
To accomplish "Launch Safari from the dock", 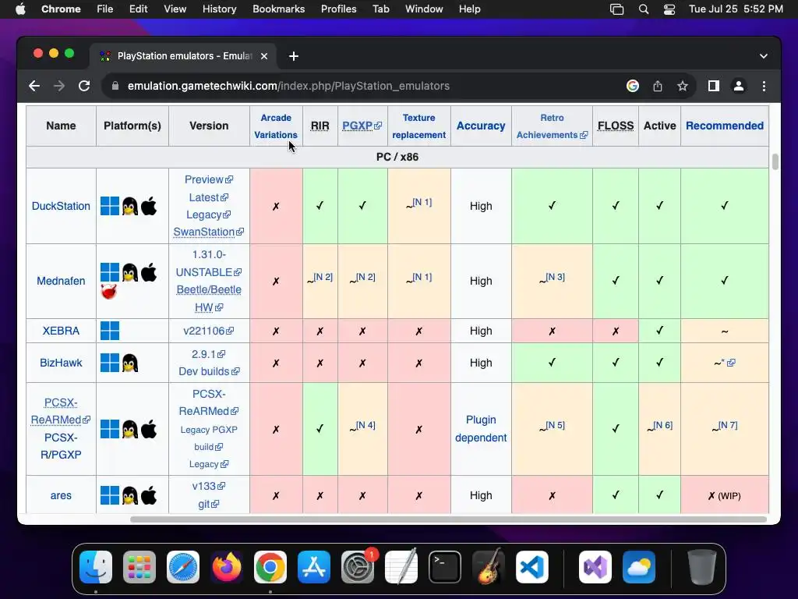I will [x=183, y=567].
